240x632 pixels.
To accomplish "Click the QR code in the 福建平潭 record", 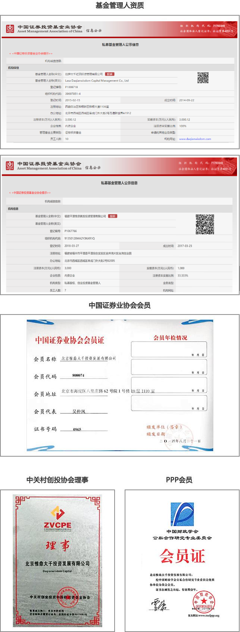I will click(205, 224).
